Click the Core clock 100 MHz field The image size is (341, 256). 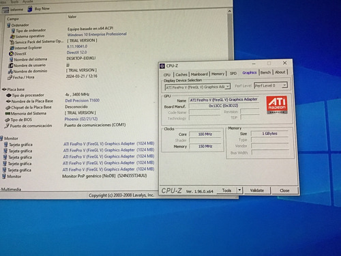coord(205,134)
